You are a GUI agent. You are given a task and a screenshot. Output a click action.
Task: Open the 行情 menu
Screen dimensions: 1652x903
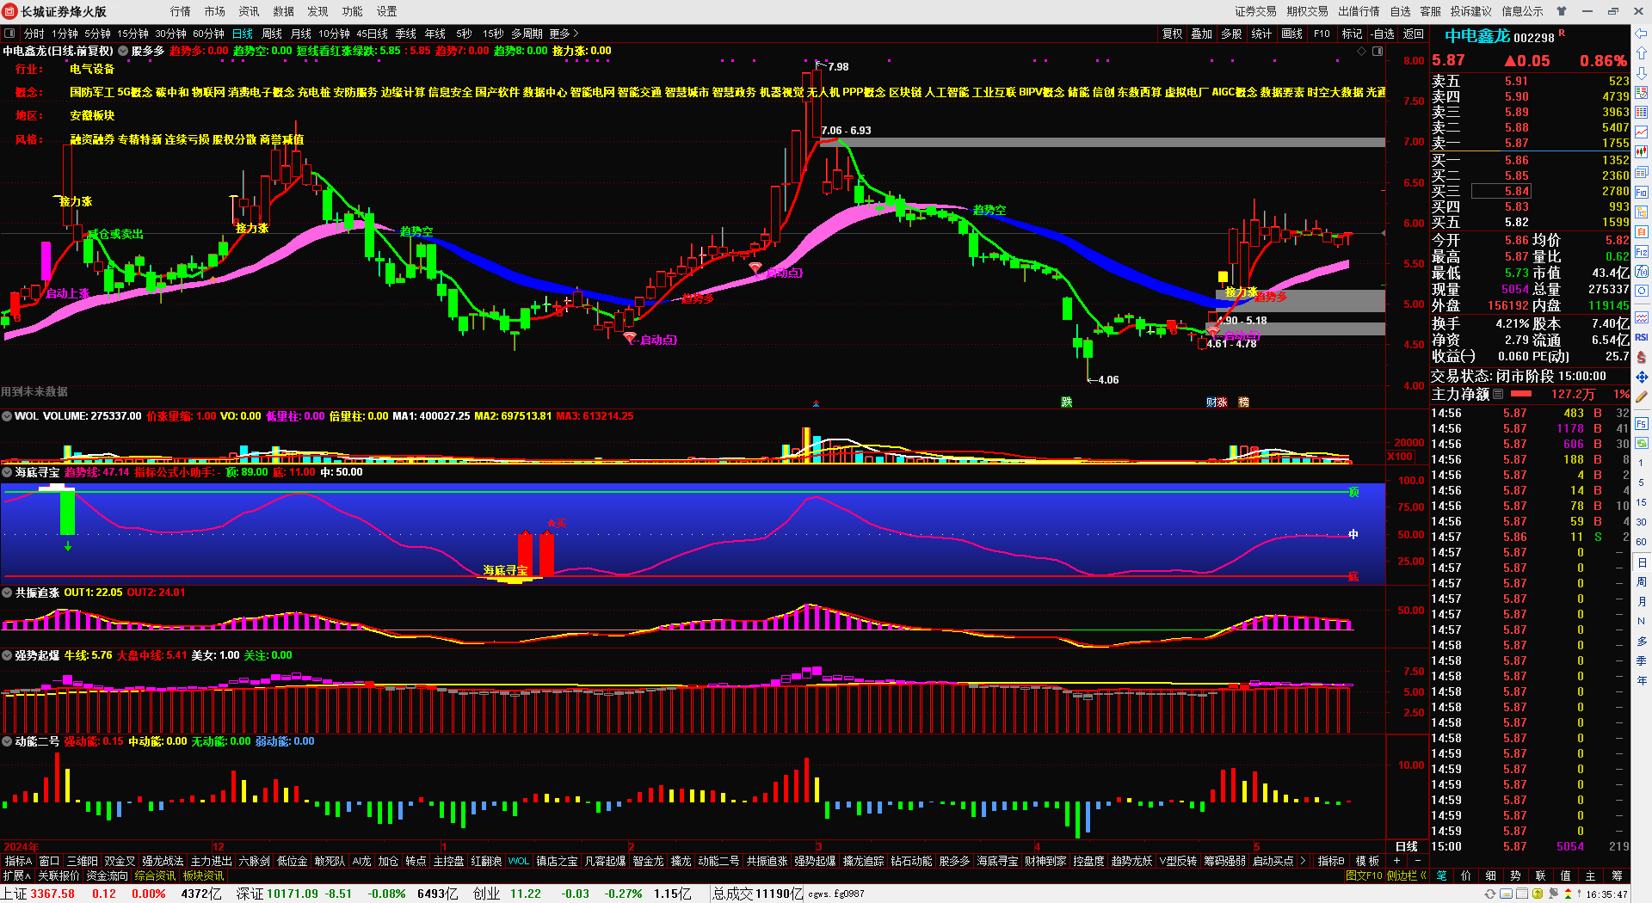click(x=181, y=11)
